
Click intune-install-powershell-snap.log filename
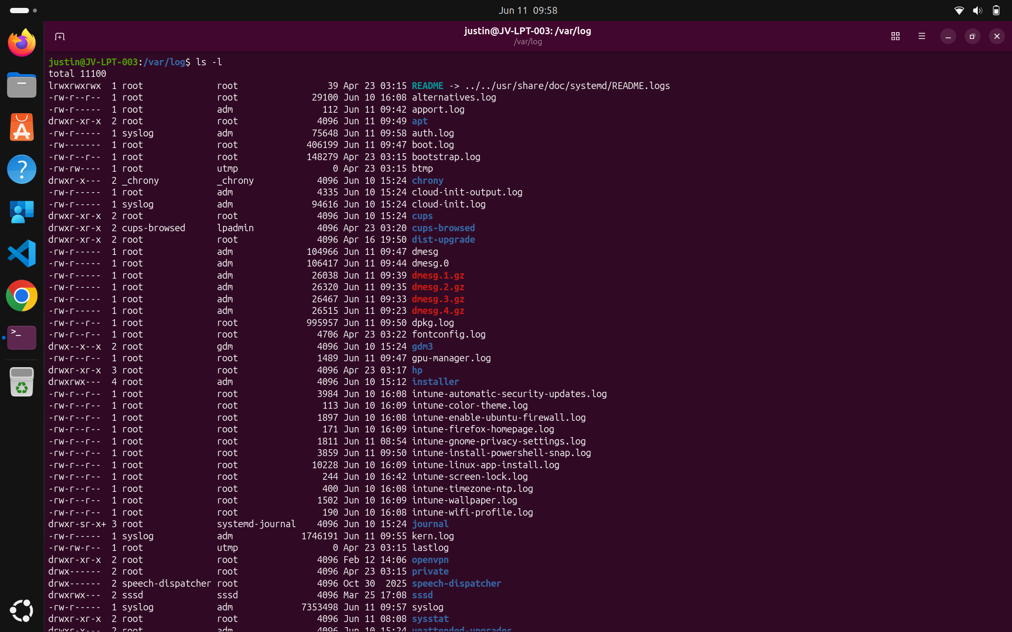(x=501, y=453)
